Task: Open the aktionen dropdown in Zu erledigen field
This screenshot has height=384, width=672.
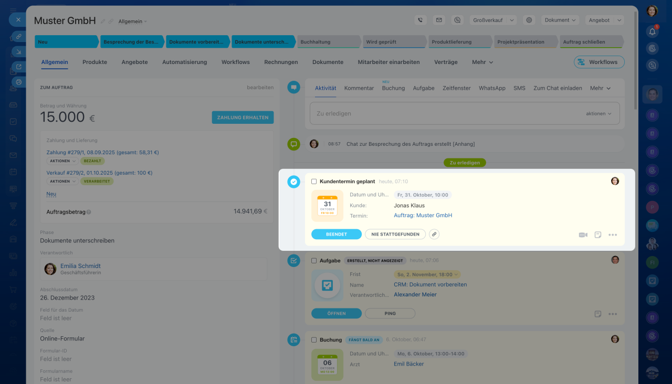Action: pyautogui.click(x=598, y=113)
